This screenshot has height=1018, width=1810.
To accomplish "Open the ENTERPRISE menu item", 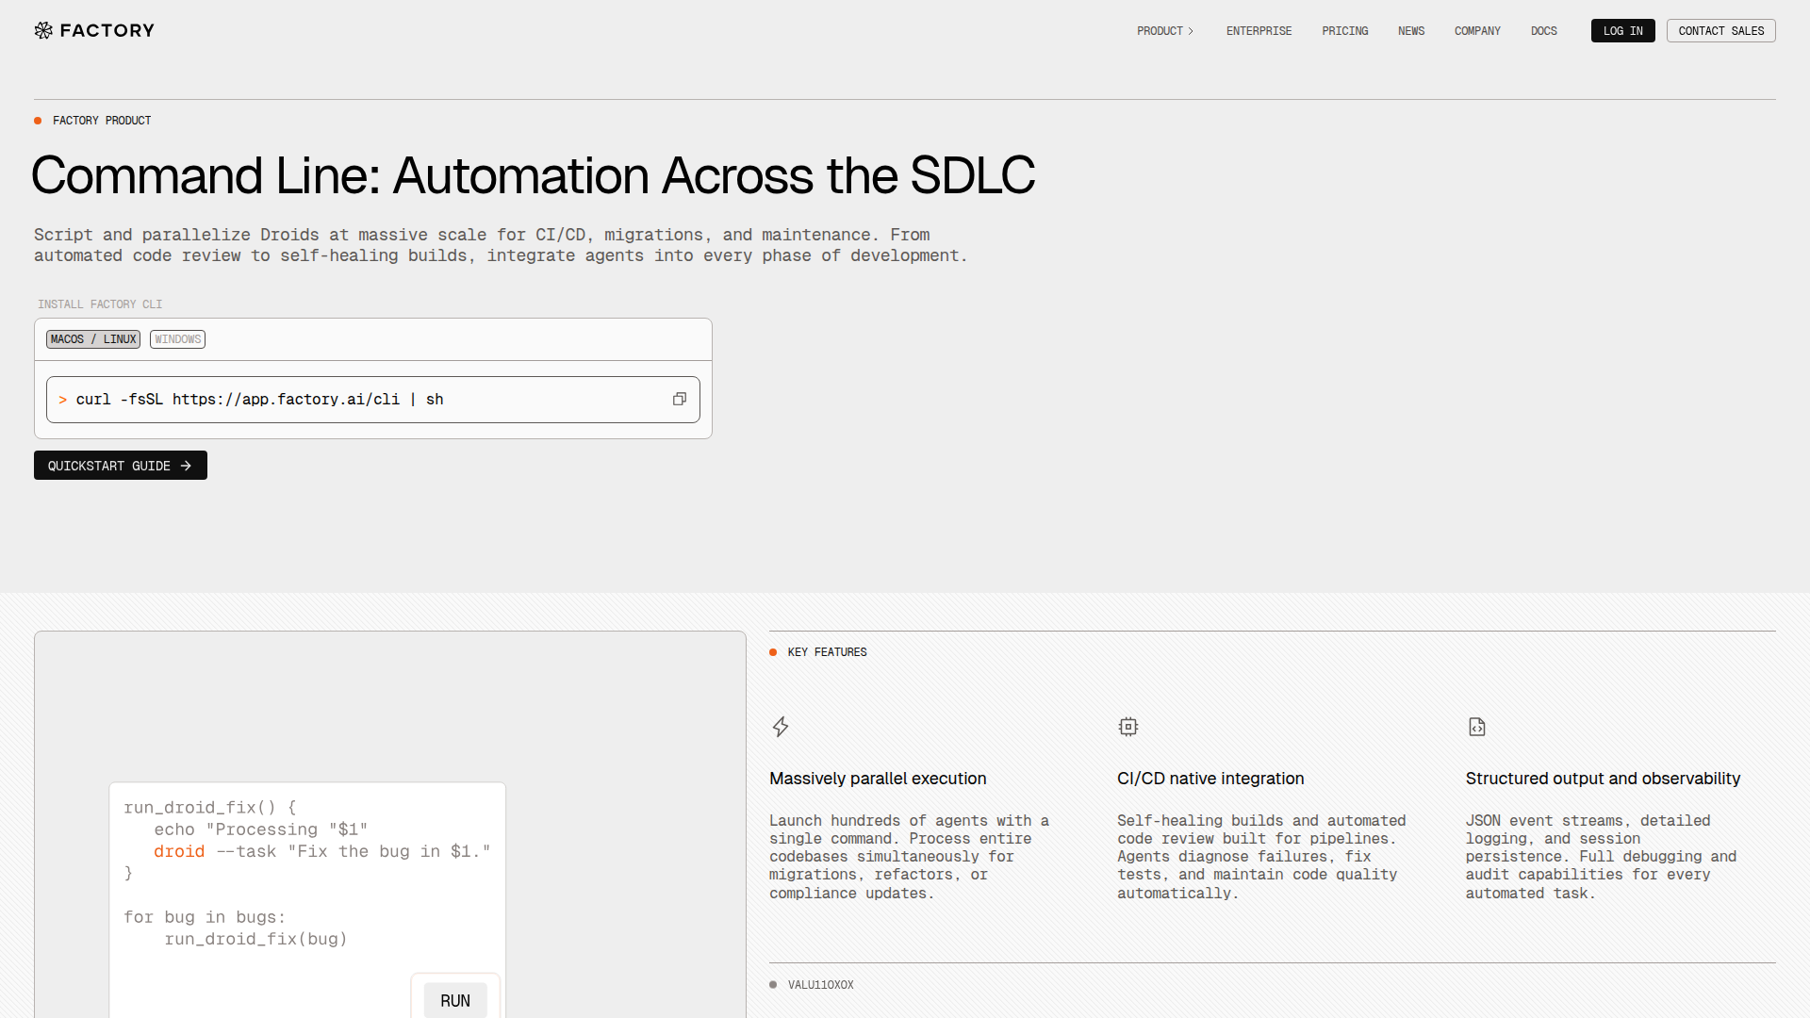I will (x=1259, y=30).
